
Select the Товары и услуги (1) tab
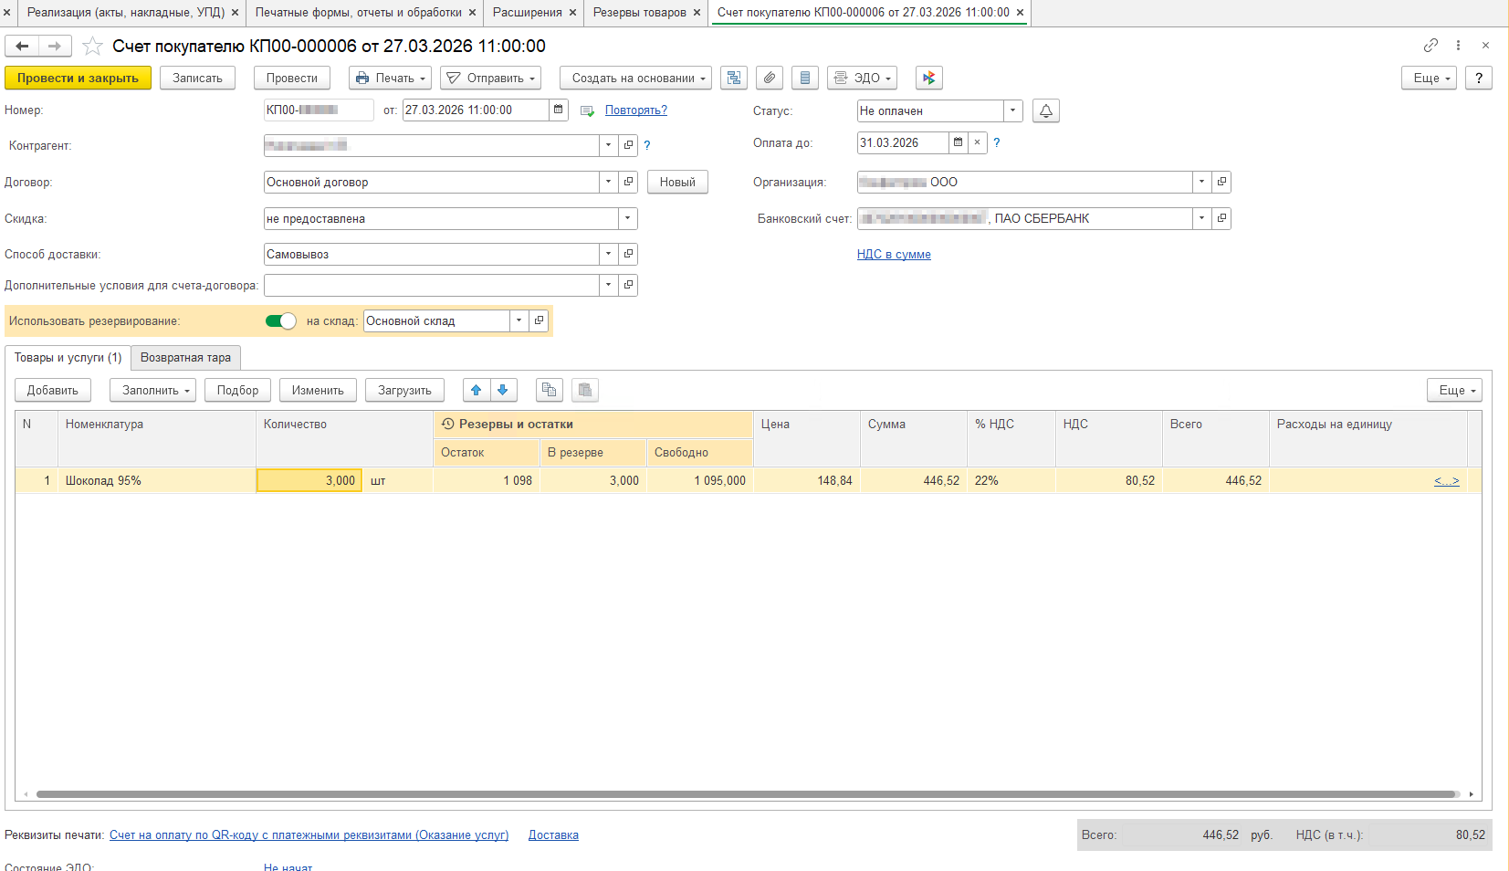[x=68, y=358]
